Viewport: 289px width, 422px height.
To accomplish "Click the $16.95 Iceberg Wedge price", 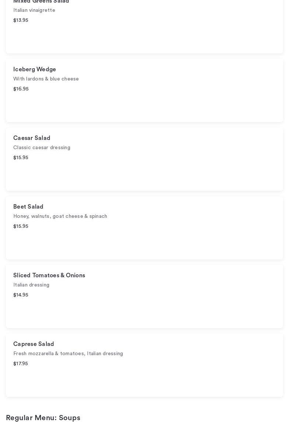I will tap(21, 89).
